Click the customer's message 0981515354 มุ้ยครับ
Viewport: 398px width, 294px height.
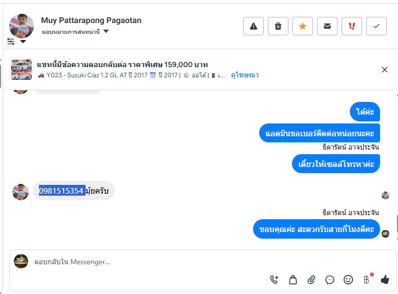[74, 191]
